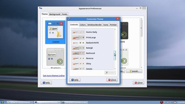Image resolution: width=185 pixels, height=104 pixels.
Task: Switch to How to Install Numix taskbar window
Action: coord(20,102)
